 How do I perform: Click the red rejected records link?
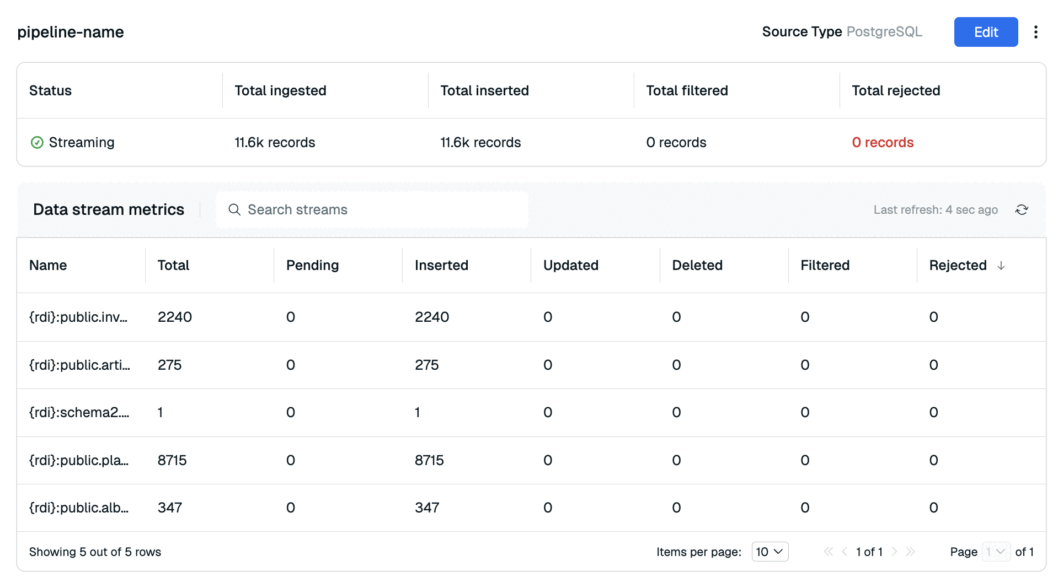883,143
